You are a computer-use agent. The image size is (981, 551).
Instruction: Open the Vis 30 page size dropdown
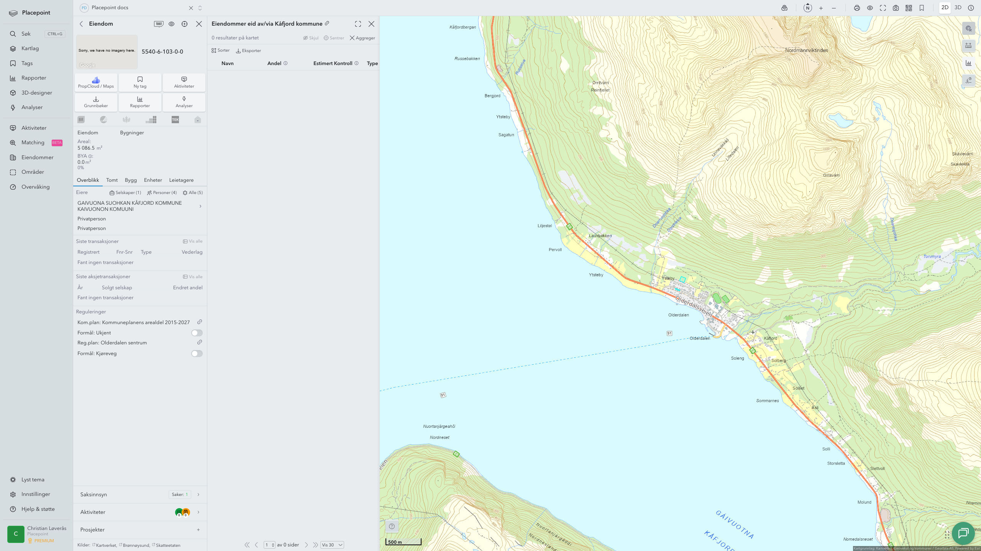coord(332,545)
